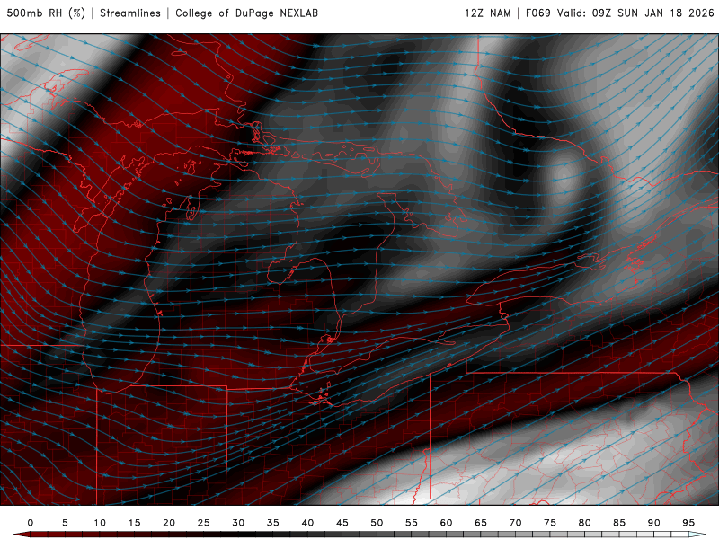Click the '90' color scale label

coord(654,523)
